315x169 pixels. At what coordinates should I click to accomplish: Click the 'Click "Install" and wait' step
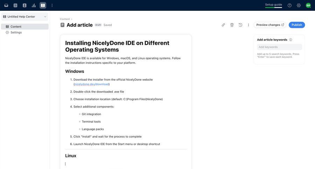(x=107, y=137)
